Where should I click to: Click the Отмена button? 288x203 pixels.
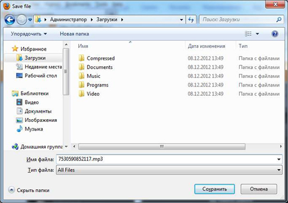pos(259,189)
